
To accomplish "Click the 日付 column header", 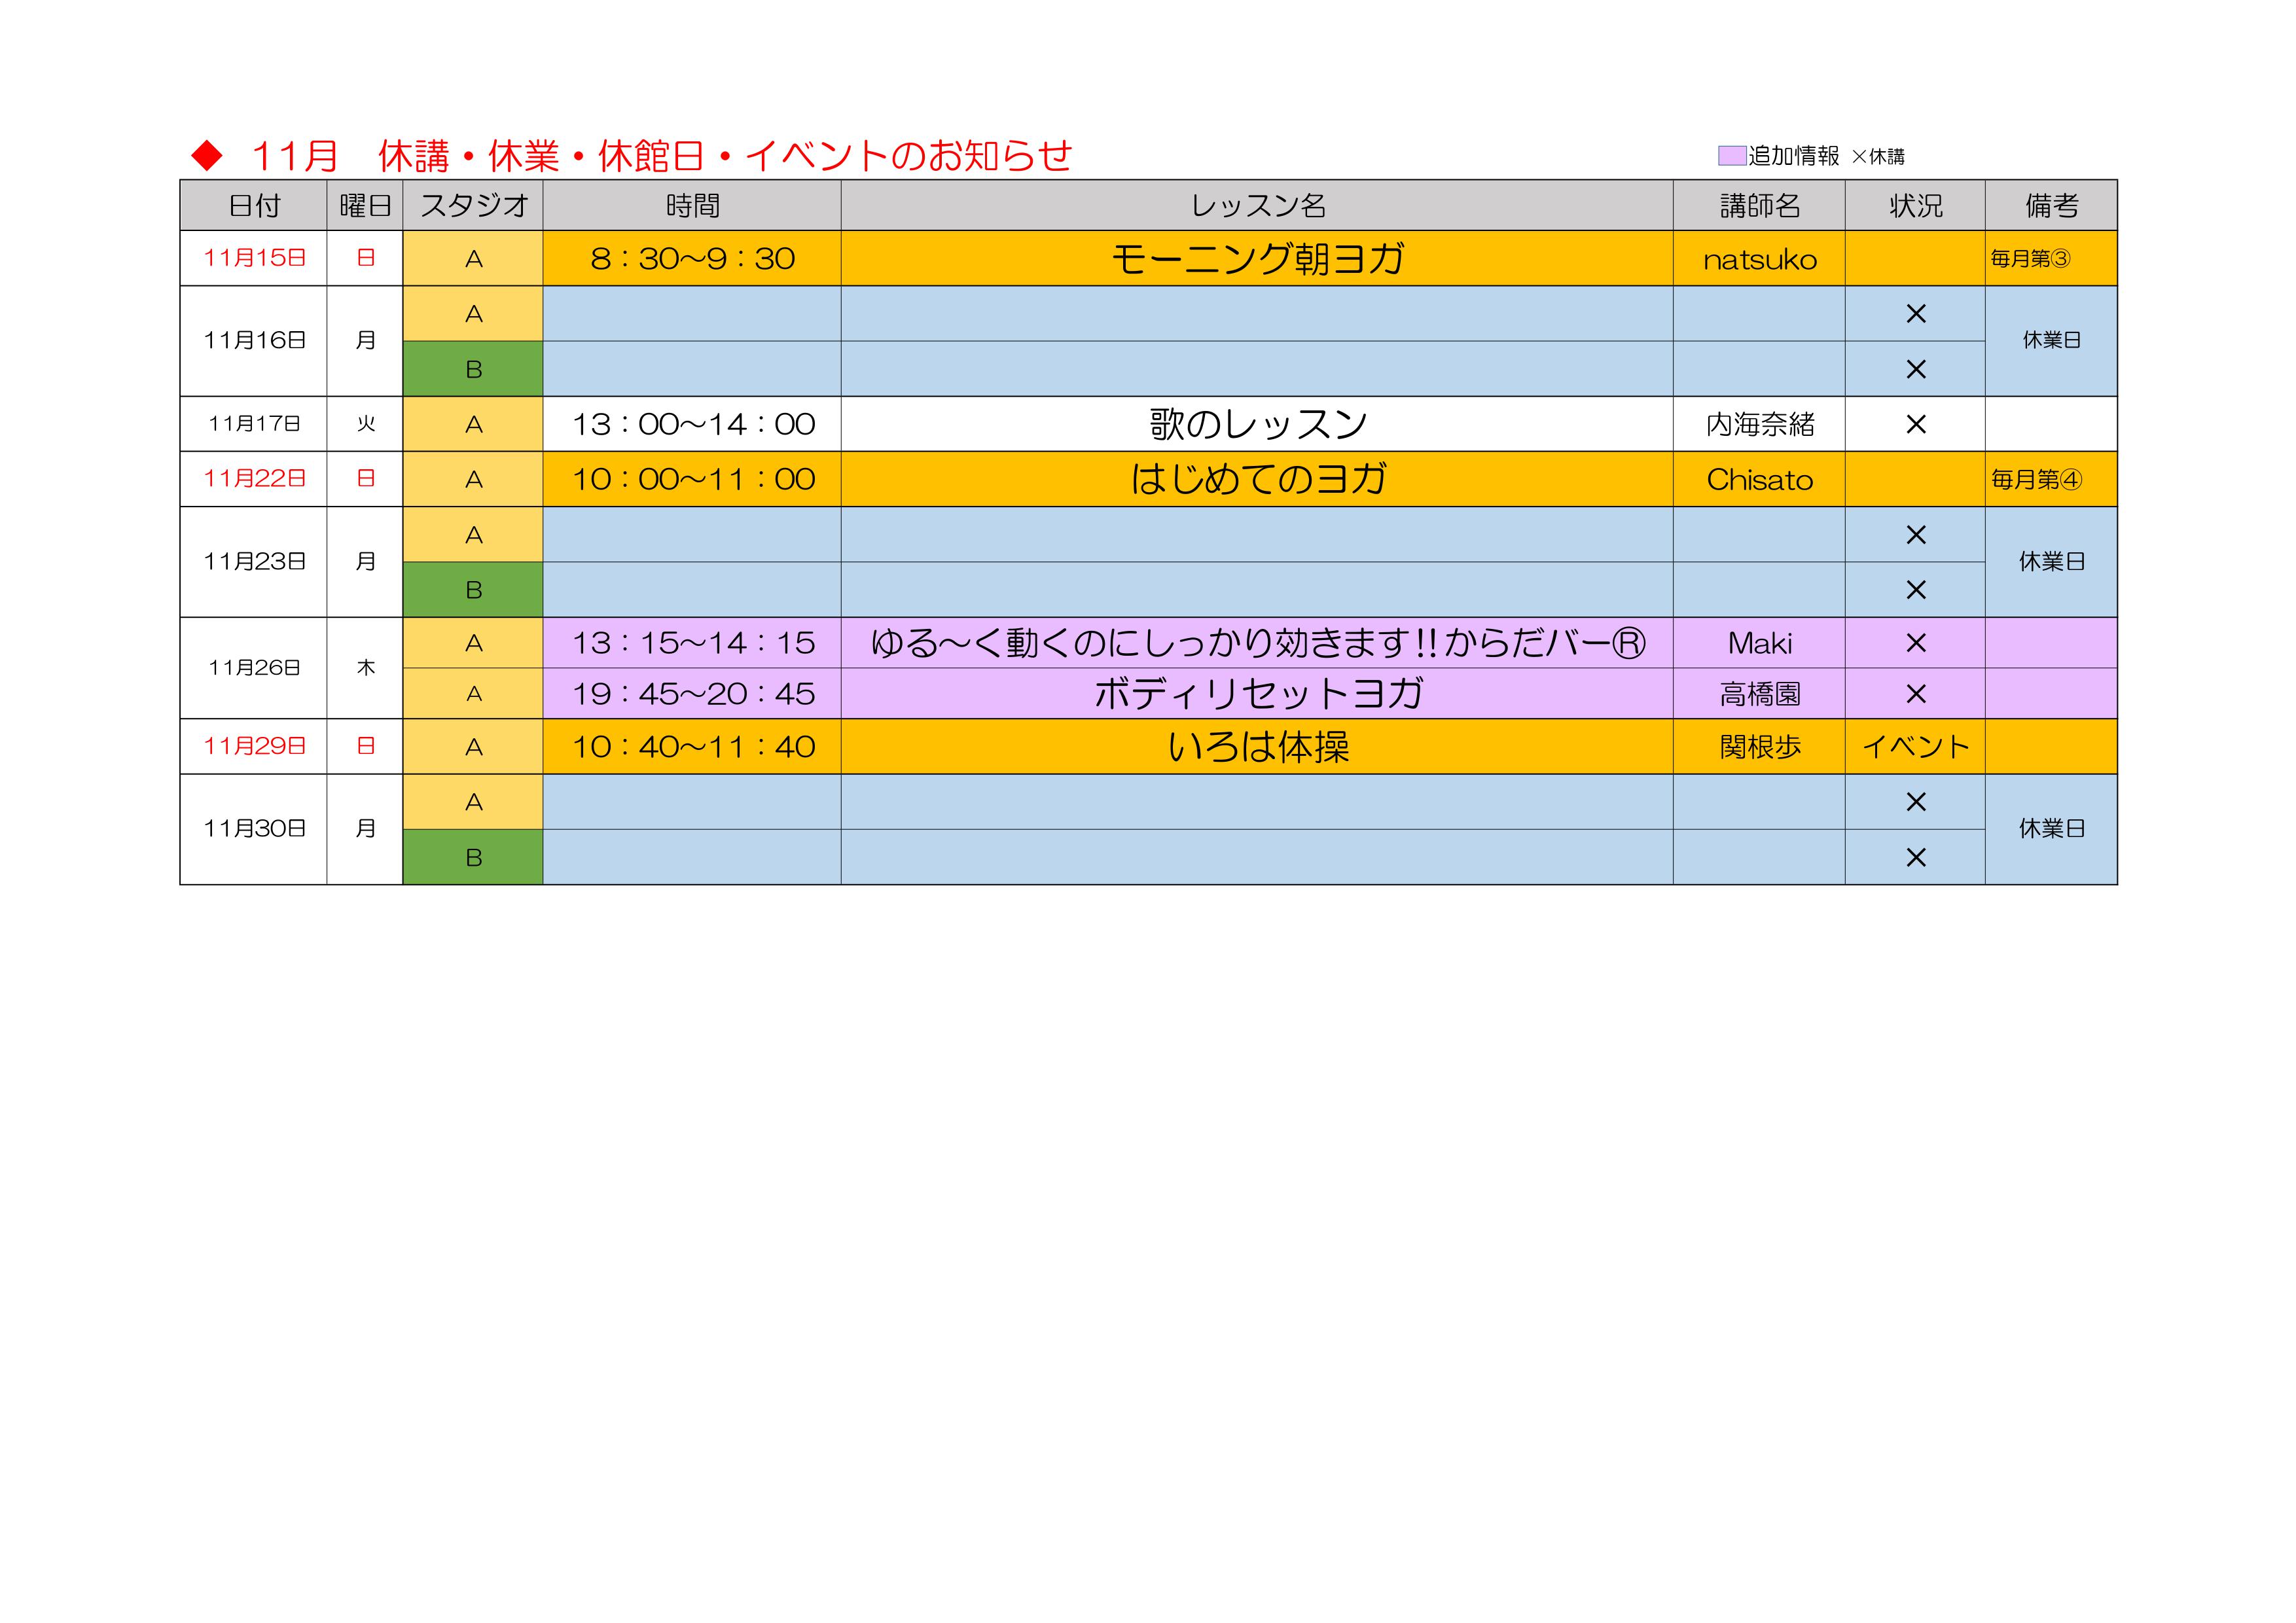I will pyautogui.click(x=254, y=206).
